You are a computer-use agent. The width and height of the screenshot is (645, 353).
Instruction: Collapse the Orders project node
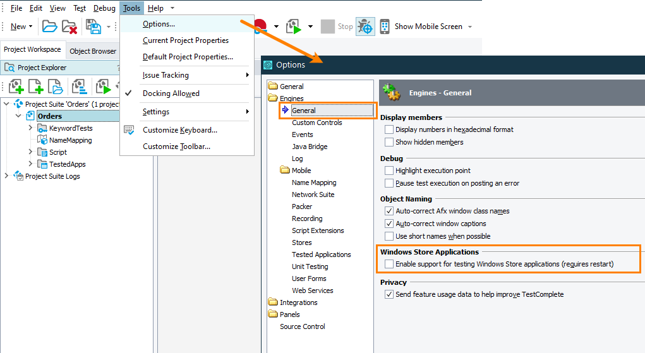18,116
